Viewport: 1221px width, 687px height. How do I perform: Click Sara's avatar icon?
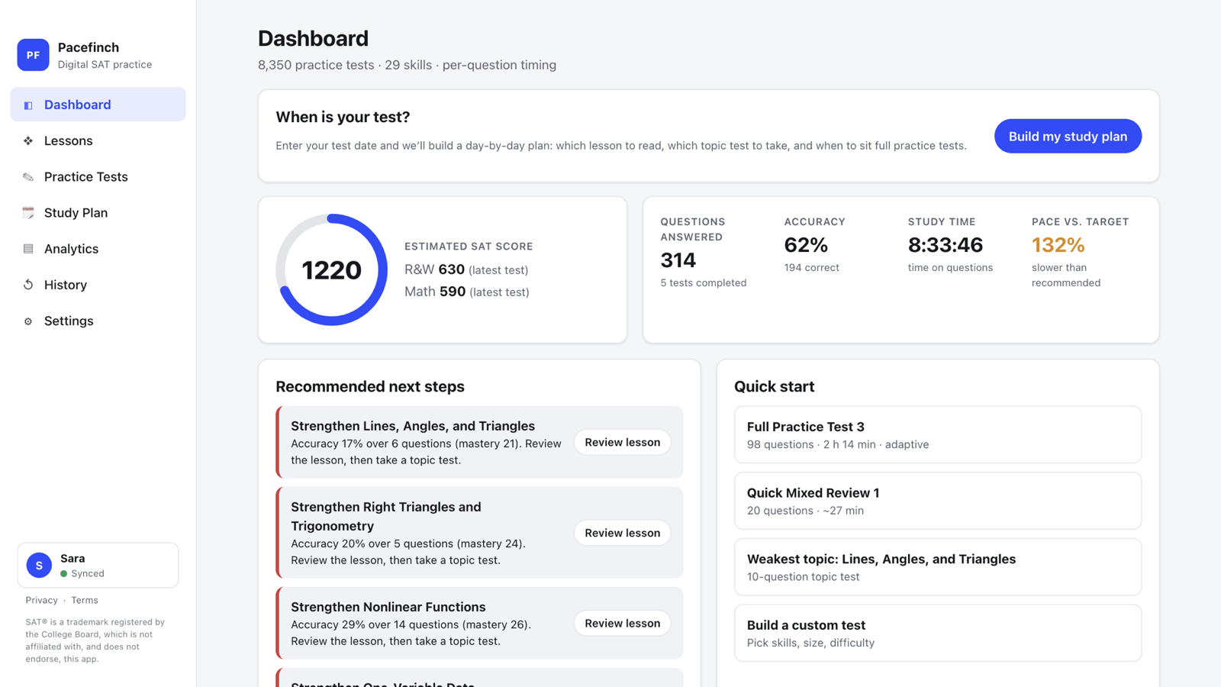(x=39, y=566)
